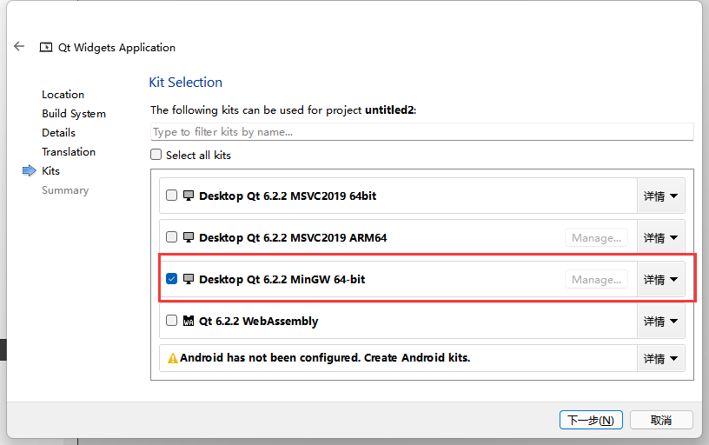The image size is (709, 445).
Task: Click the Android warning triangle icon
Action: [x=172, y=358]
